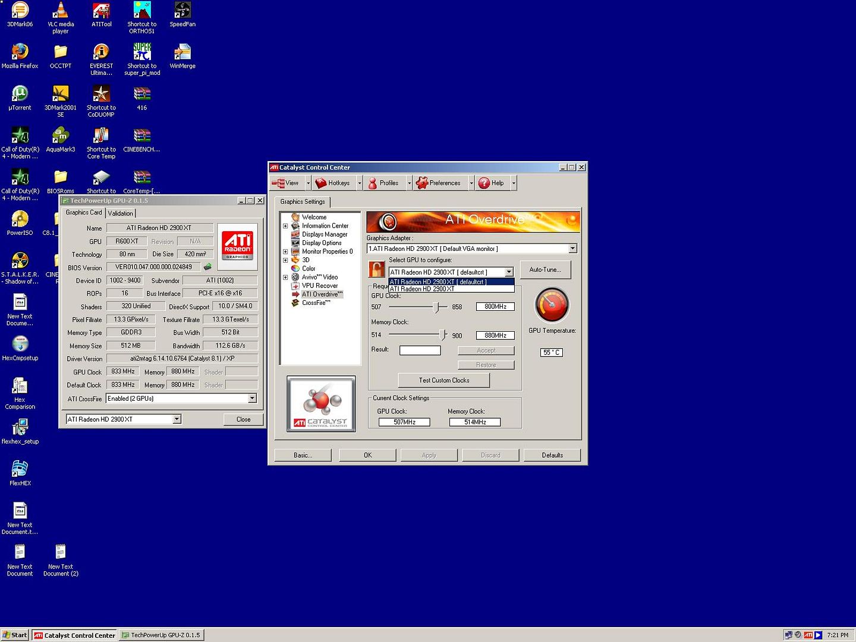Screen dimensions: 856x642
Task: Expand the Monitor Properties 0 node
Action: click(x=285, y=251)
